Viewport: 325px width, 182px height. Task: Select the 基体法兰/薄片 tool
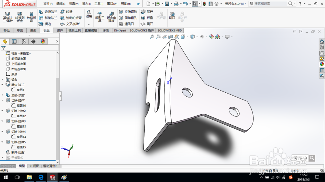tap(8, 17)
